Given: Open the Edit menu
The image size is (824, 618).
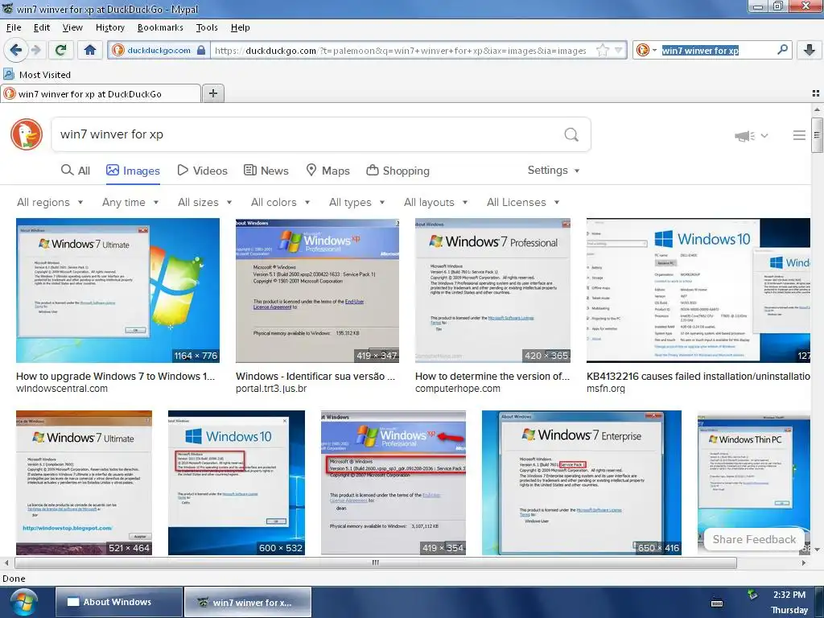Looking at the screenshot, I should [42, 27].
